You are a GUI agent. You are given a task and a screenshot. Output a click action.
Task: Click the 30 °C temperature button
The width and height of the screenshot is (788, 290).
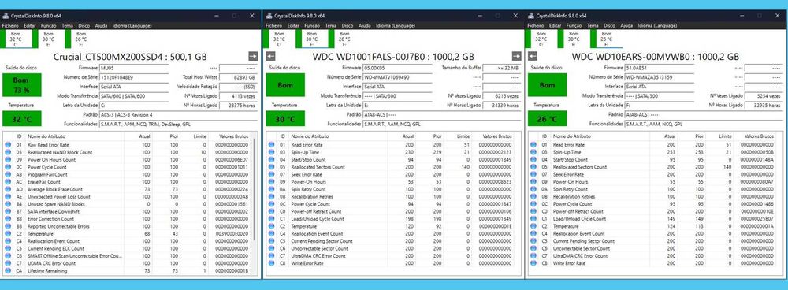coord(285,119)
